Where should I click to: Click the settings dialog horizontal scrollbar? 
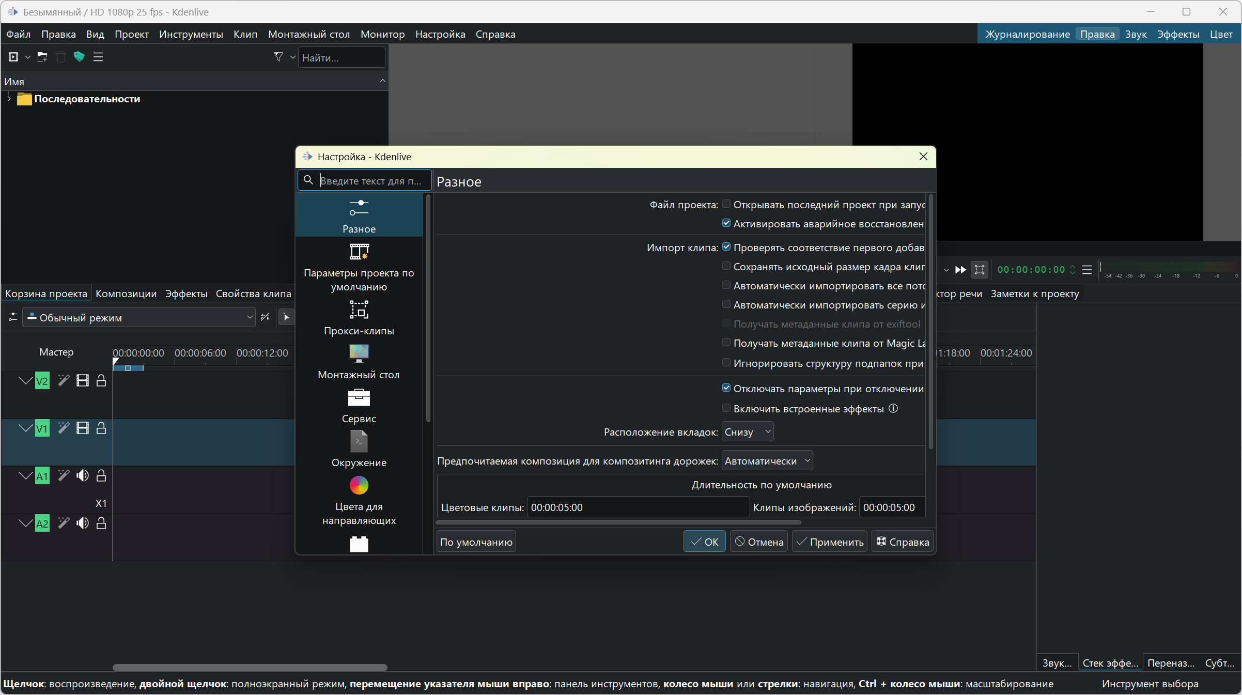tap(618, 522)
